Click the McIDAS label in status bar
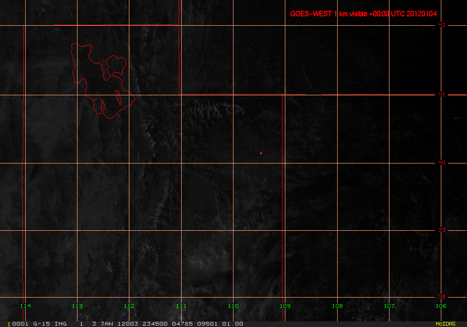Image resolution: width=467 pixels, height=327 pixels. point(446,324)
